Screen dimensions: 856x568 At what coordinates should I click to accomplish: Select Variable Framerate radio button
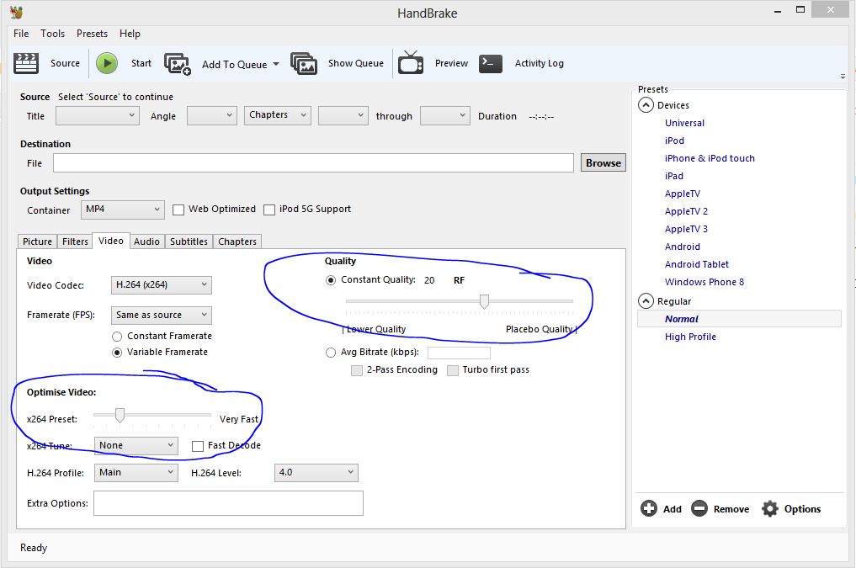pyautogui.click(x=117, y=353)
